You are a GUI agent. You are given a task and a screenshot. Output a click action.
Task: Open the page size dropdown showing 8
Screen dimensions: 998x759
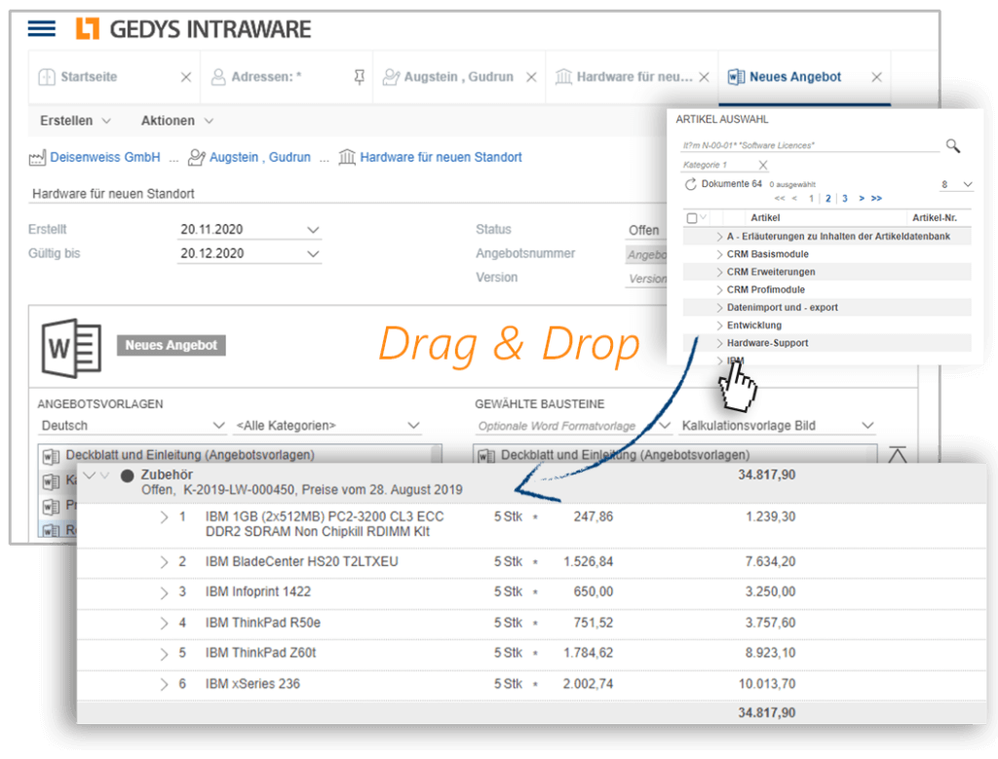click(957, 184)
